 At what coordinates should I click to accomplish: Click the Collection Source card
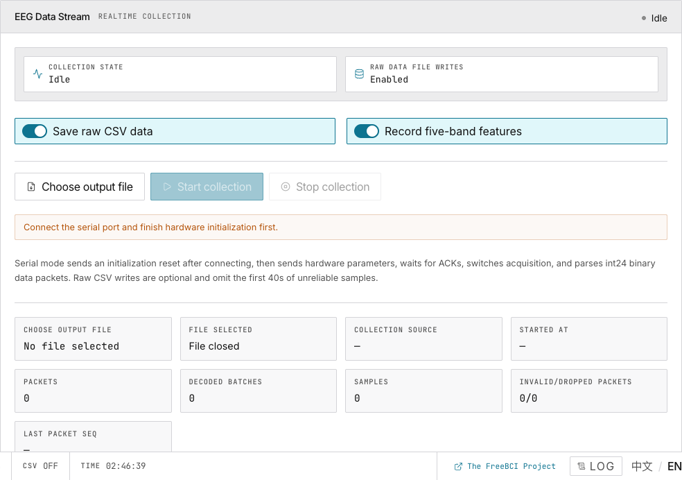pos(423,338)
